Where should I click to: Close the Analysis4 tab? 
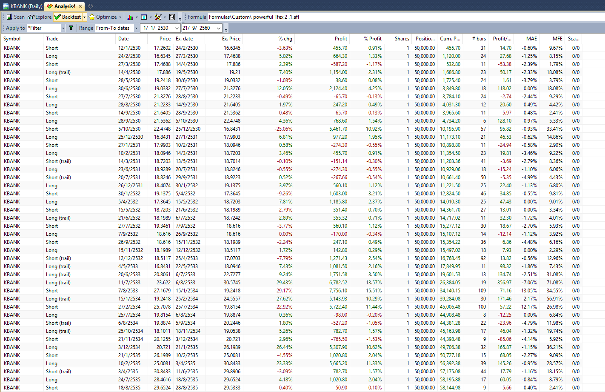click(80, 6)
